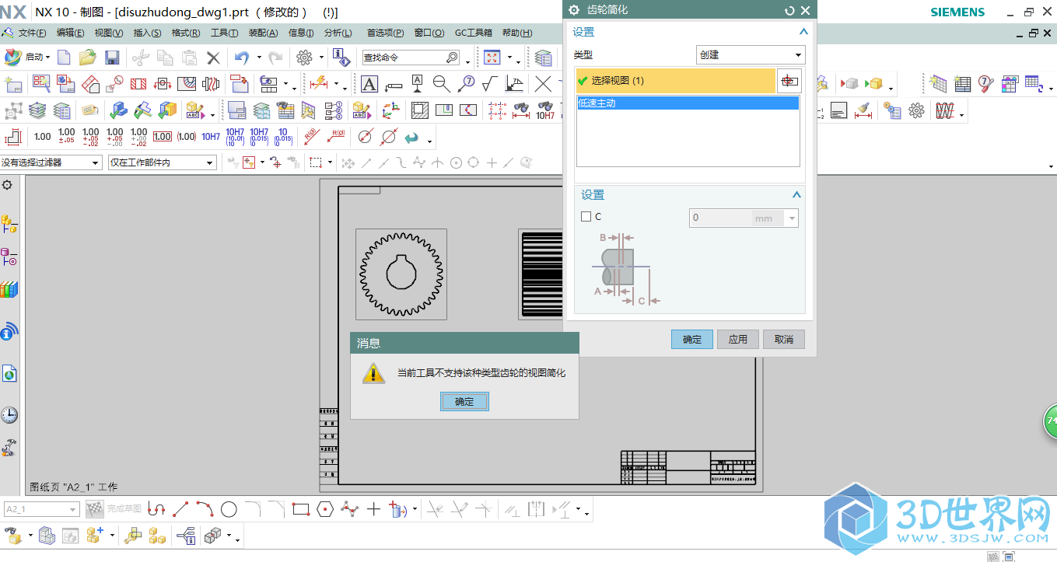Click the resource bar settings gear icon
Screen dimensions: 1057x562
pos(7,185)
